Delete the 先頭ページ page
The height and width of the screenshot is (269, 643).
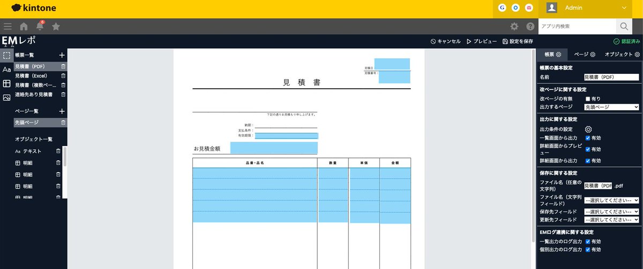point(63,122)
